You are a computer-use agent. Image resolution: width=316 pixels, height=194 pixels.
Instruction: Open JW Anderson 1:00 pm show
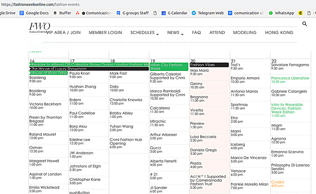[81, 154]
